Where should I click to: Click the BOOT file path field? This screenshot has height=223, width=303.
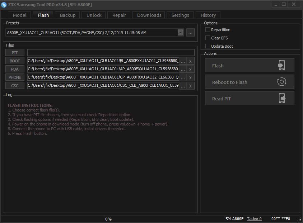103,61
